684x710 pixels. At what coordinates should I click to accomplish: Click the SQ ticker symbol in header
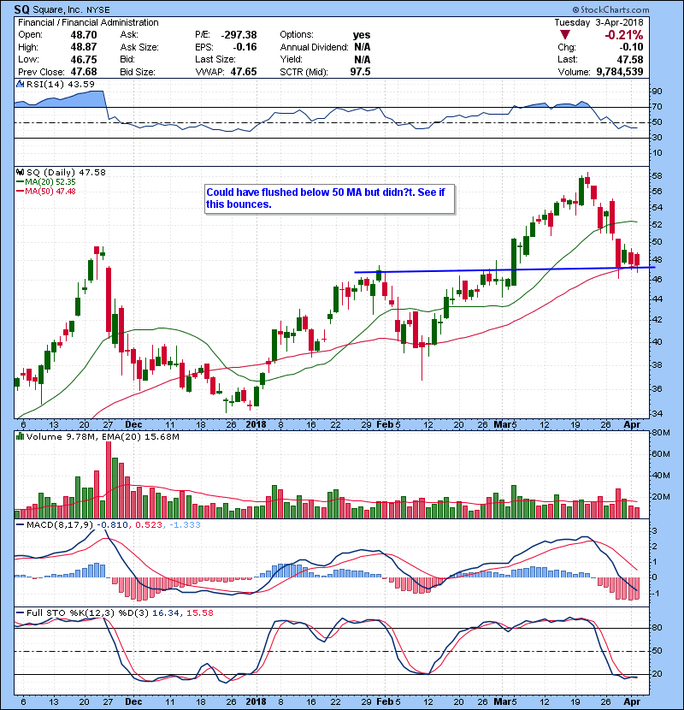point(21,9)
